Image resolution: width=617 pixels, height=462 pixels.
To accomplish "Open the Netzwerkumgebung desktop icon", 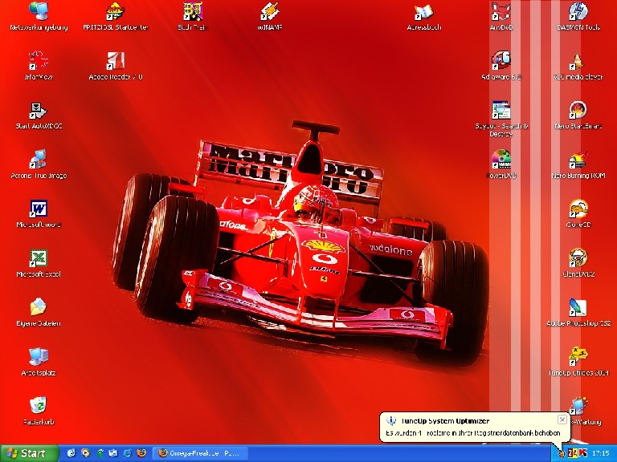I will coord(38,11).
